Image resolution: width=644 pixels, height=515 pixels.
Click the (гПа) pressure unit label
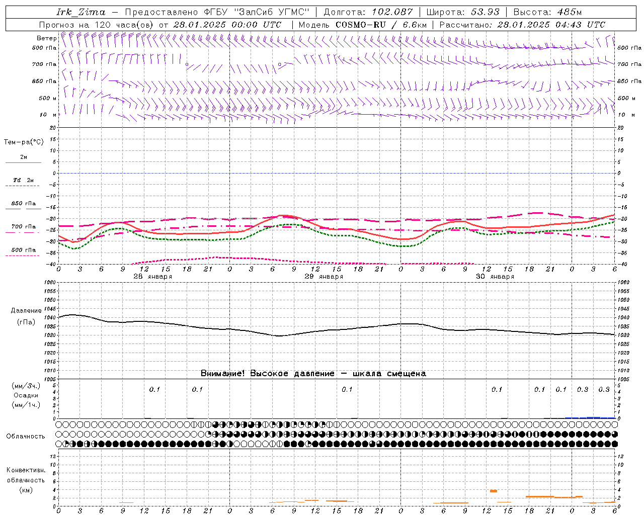coord(26,322)
